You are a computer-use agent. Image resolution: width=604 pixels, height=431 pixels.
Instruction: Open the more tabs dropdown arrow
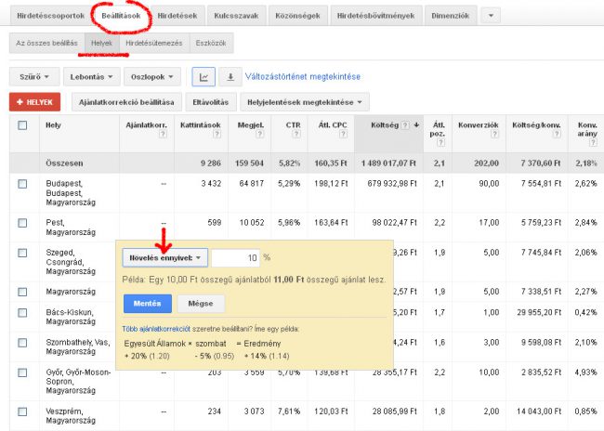pos(491,16)
